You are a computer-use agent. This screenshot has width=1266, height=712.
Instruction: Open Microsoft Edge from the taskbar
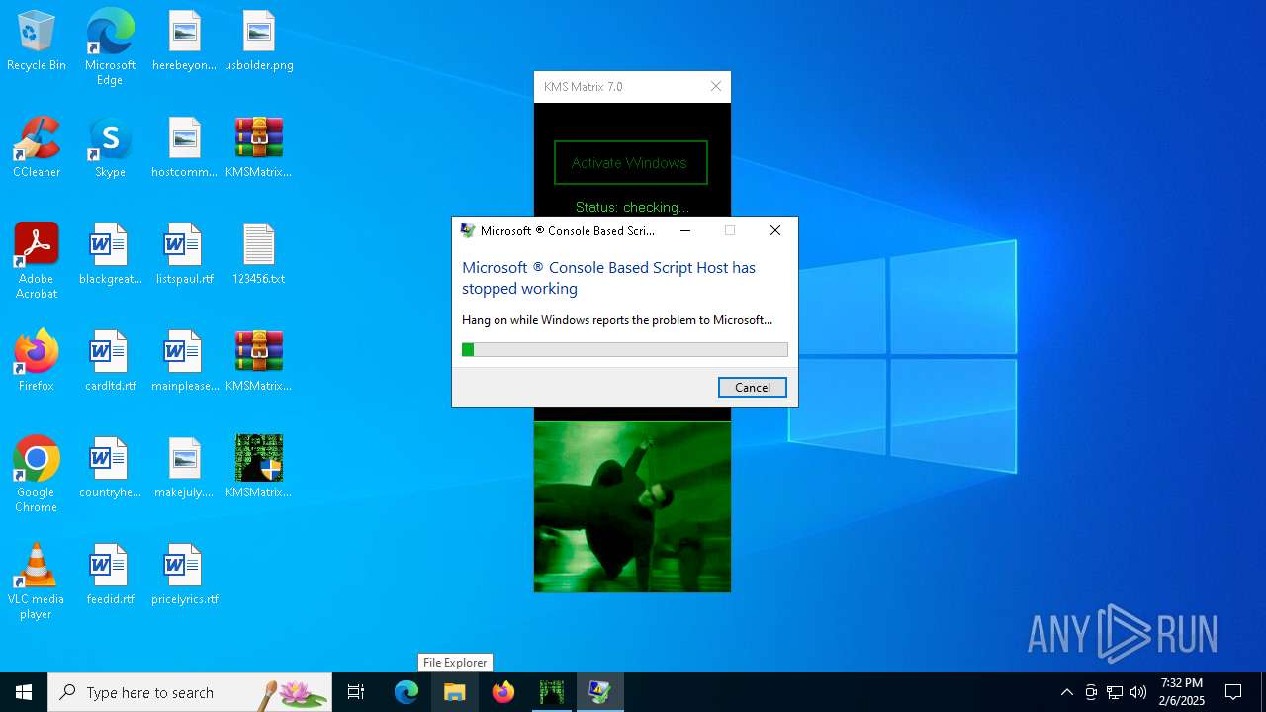[x=407, y=692]
